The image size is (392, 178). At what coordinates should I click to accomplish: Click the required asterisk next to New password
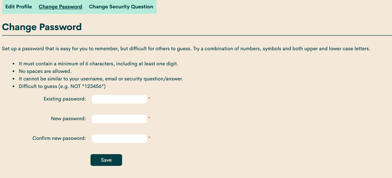click(x=150, y=118)
